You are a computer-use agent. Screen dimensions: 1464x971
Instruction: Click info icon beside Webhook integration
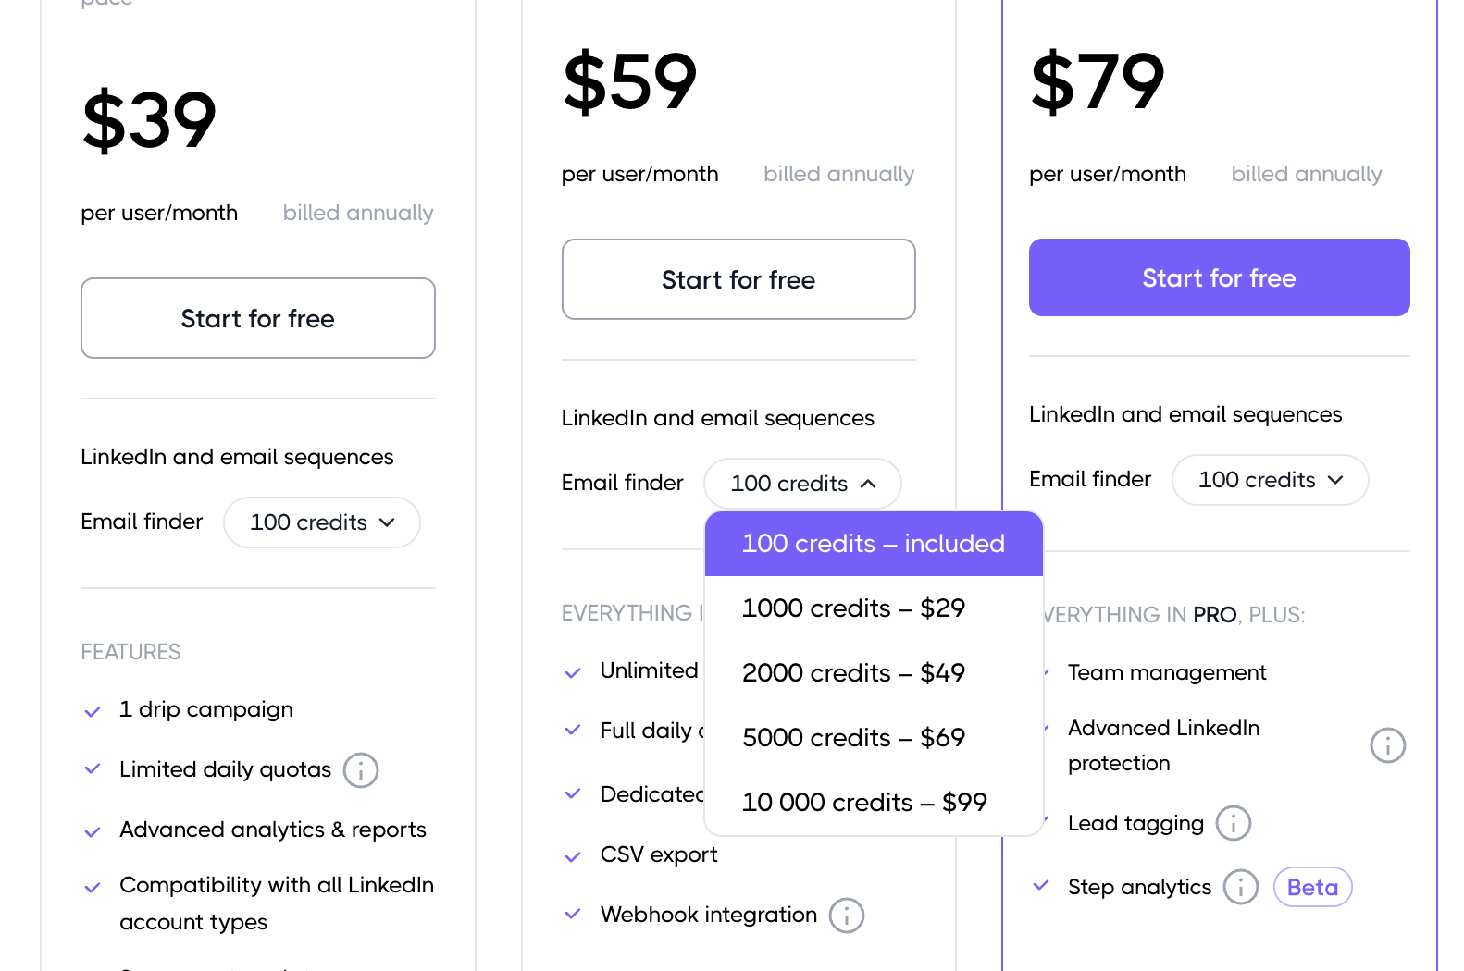click(x=846, y=916)
